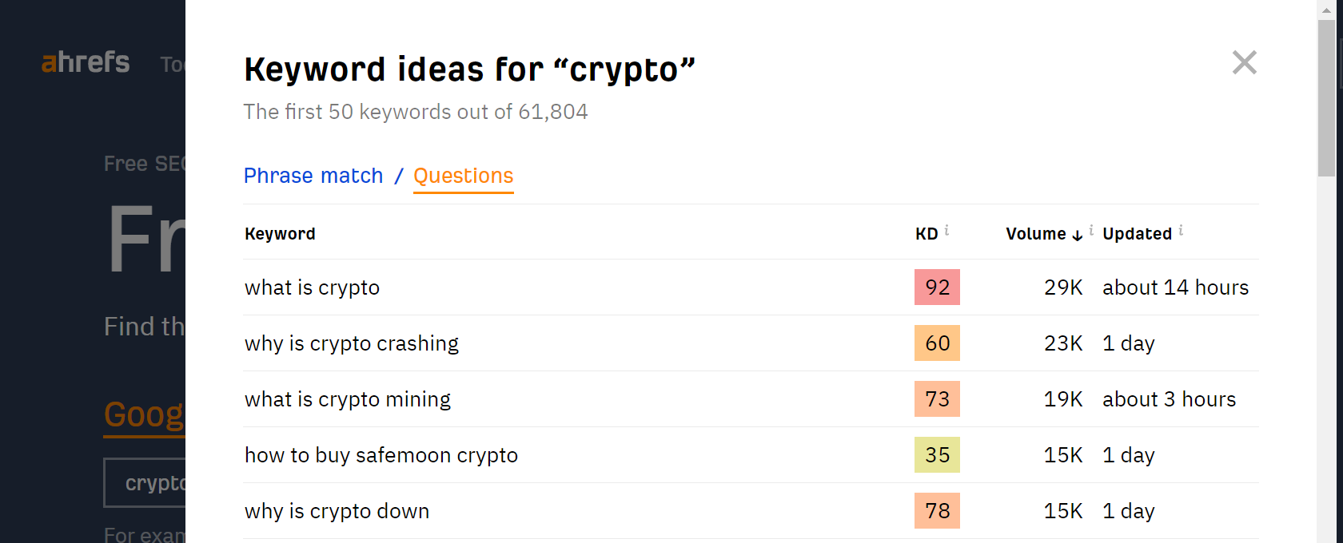The width and height of the screenshot is (1343, 543).
Task: Select the 'why is crypto crashing' row
Action: (x=352, y=343)
